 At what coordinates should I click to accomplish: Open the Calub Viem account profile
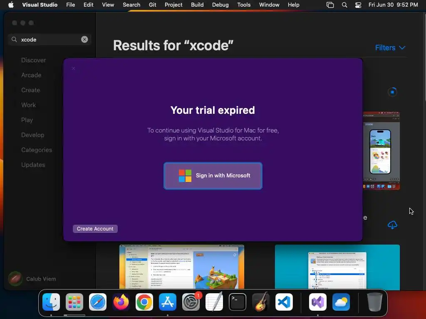click(x=32, y=279)
